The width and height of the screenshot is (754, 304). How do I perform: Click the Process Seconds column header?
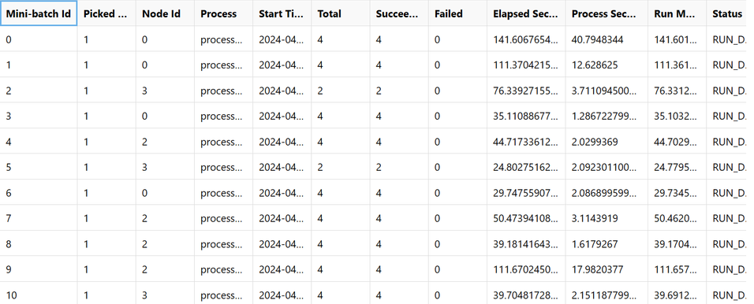(607, 13)
